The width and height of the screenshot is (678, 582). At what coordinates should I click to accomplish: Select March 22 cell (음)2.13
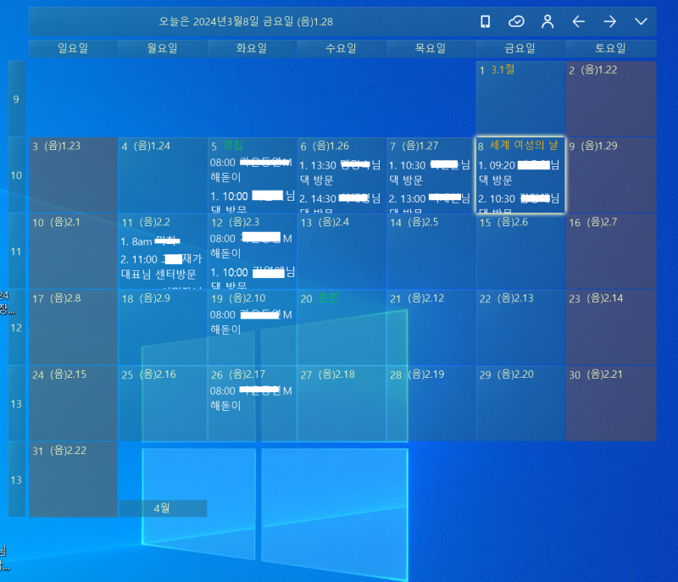point(520,327)
